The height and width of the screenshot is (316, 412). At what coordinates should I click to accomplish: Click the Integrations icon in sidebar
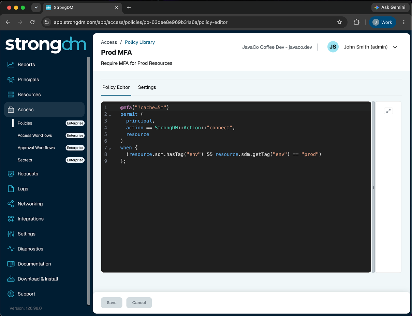click(11, 219)
